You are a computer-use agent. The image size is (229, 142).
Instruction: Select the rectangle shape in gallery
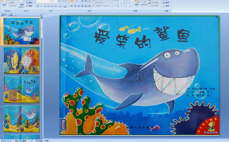click(x=115, y=3)
